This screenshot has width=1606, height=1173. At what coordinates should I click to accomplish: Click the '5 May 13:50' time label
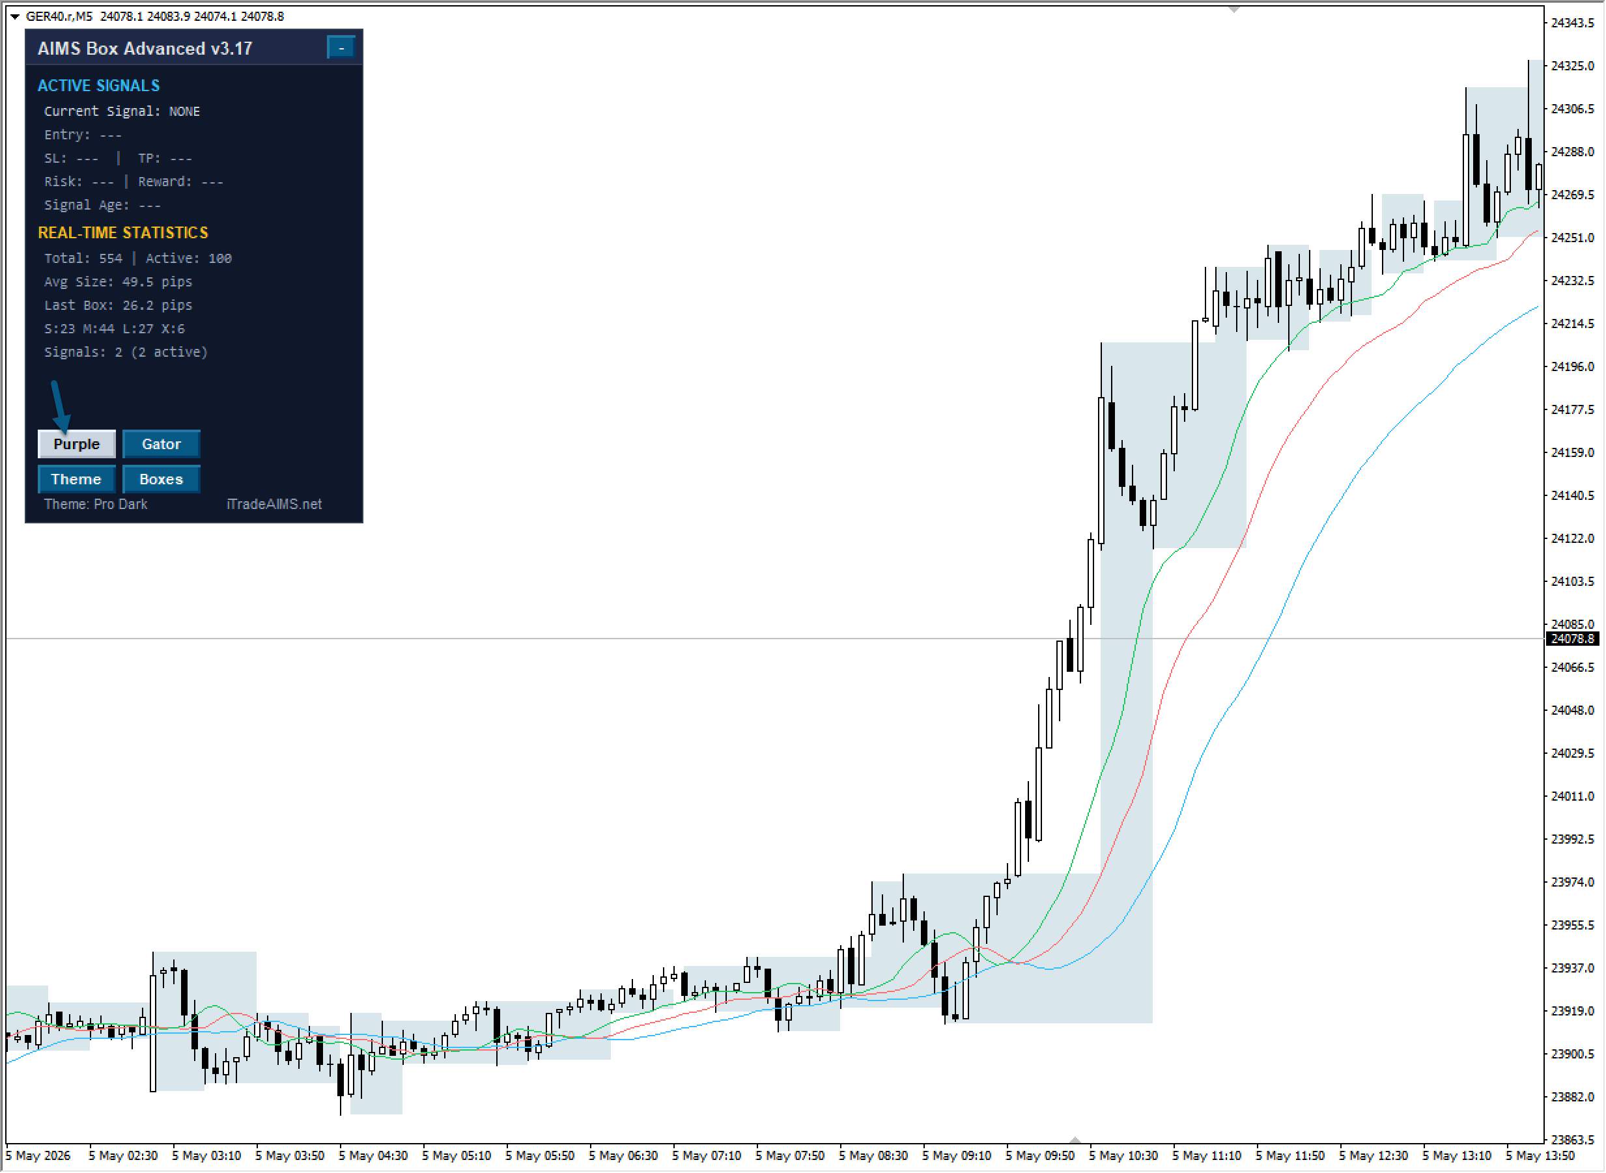tap(1541, 1157)
